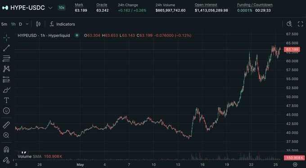The width and height of the screenshot is (306, 168).
Task: Click the Funding / Countdown label
Action: pyautogui.click(x=255, y=5)
